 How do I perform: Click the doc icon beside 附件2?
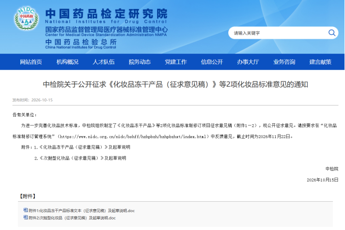(25, 218)
